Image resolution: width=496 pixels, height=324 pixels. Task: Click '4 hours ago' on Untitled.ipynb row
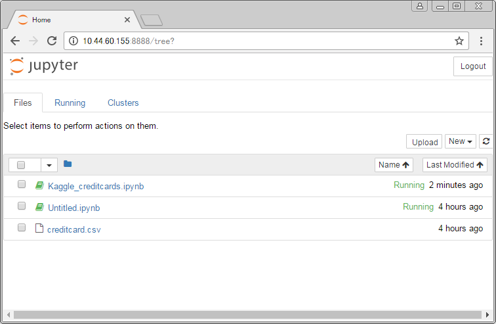[x=461, y=207]
